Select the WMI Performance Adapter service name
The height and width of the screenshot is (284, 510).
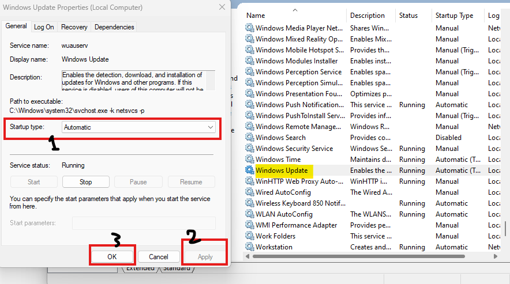[x=297, y=225]
